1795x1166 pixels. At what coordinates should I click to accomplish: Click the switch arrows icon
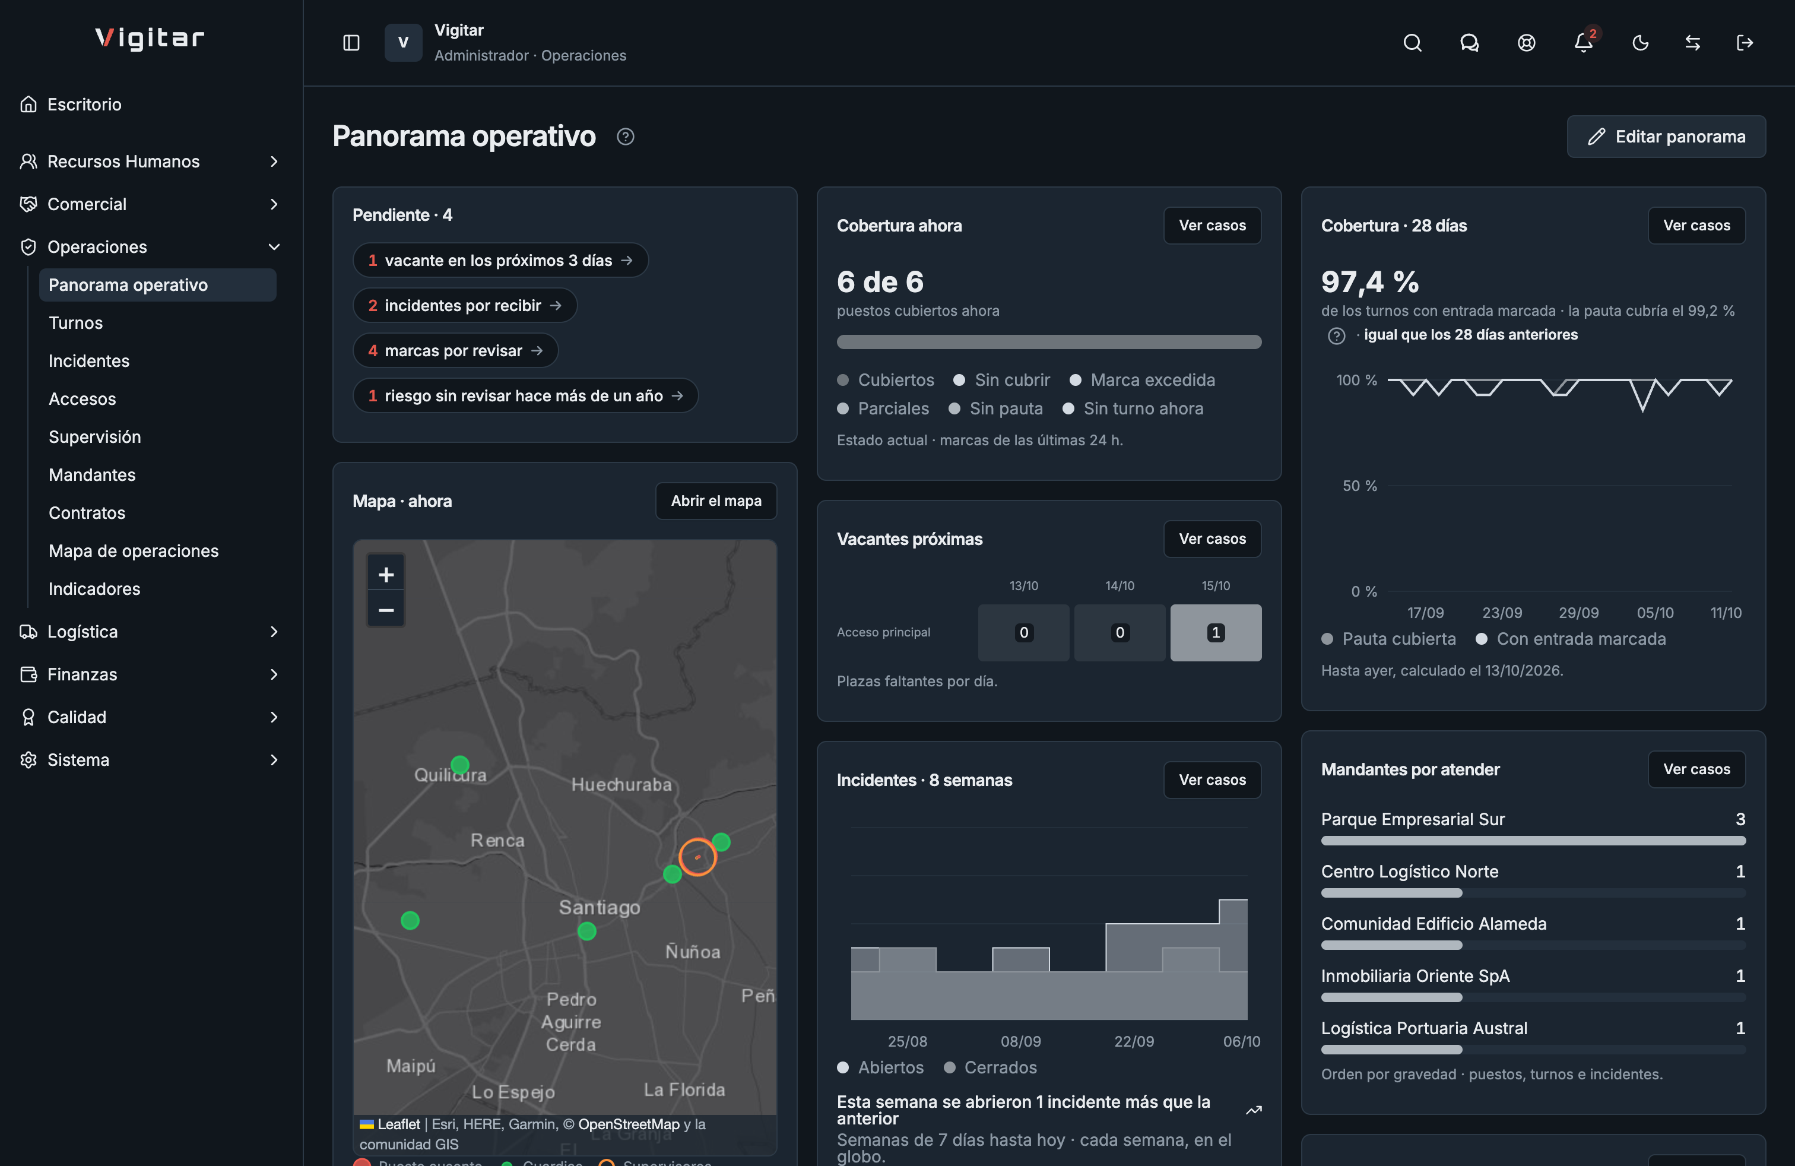coord(1692,43)
